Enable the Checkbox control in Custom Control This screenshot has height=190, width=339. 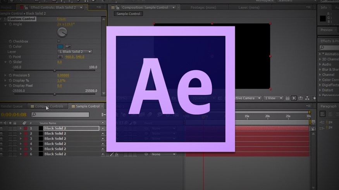click(59, 41)
